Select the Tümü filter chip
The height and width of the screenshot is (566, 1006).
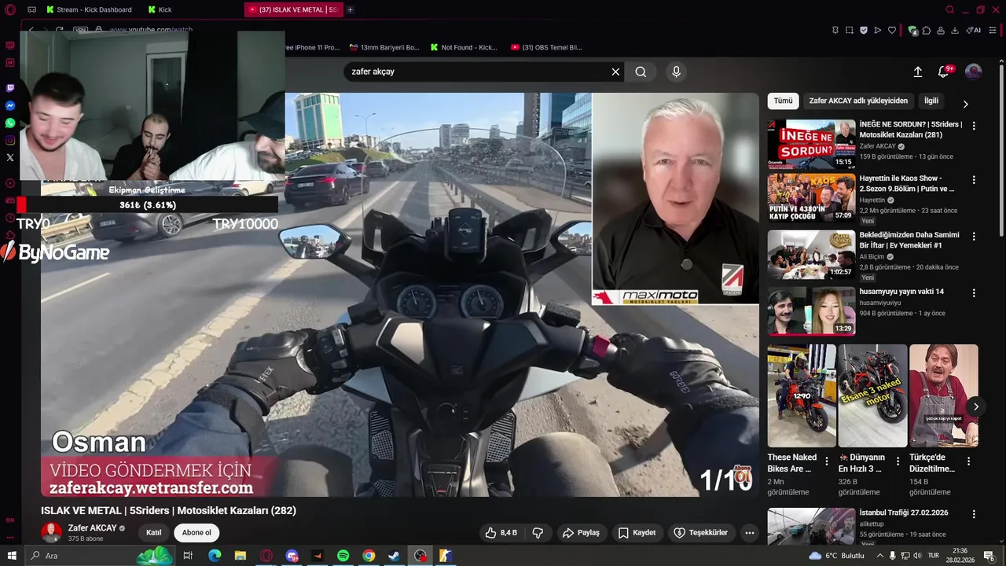point(783,101)
